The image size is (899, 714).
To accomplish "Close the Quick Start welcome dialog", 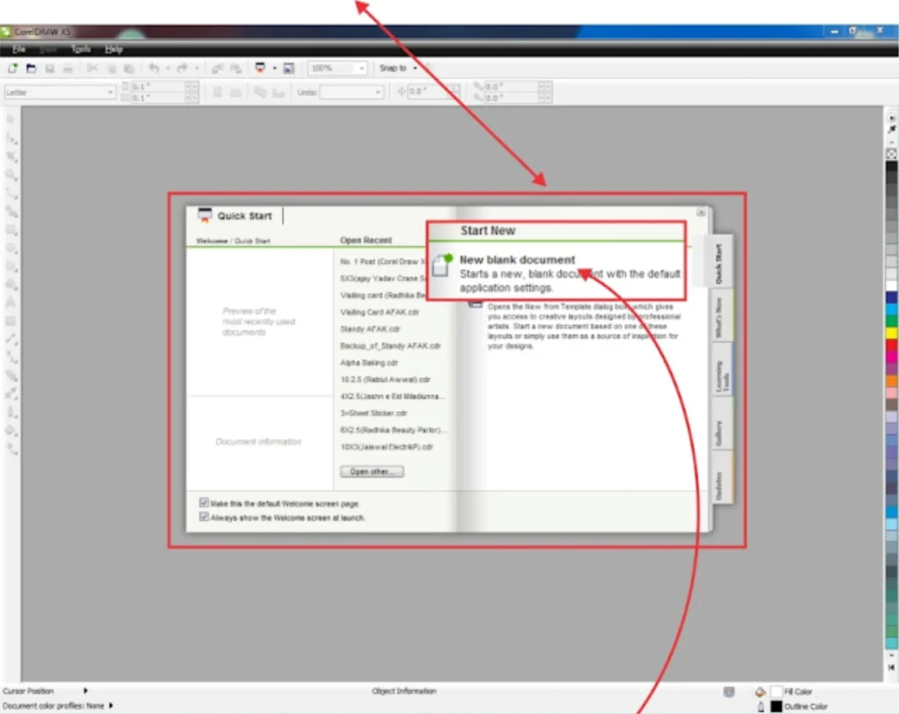I will click(701, 213).
